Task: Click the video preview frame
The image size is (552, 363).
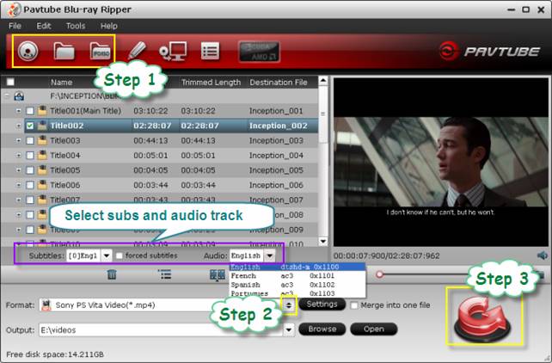Action: [441, 162]
